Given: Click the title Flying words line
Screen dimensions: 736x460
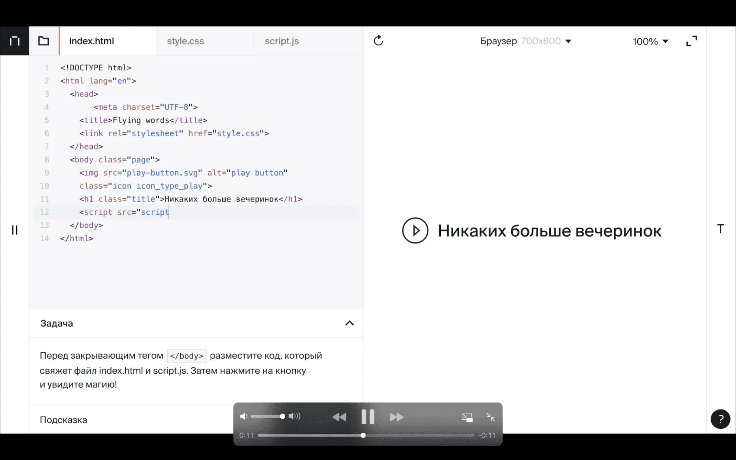Looking at the screenshot, I should [x=143, y=120].
